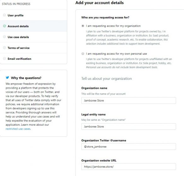The height and width of the screenshot is (176, 184).
Task: Open the restricted use cases link
Action: [x=18, y=129]
